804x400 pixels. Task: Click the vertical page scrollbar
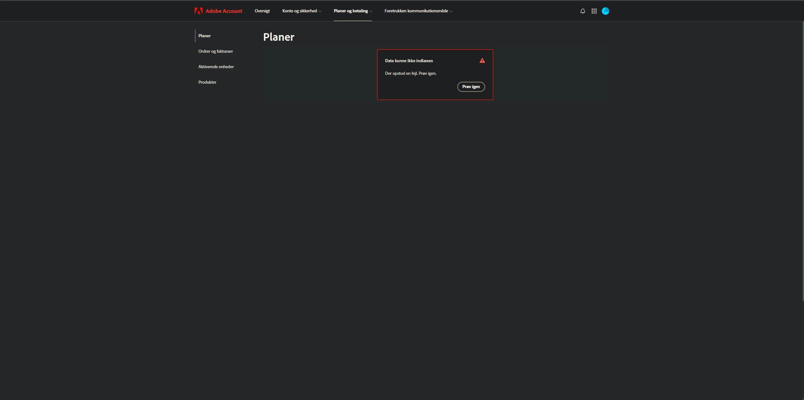[x=803, y=161]
